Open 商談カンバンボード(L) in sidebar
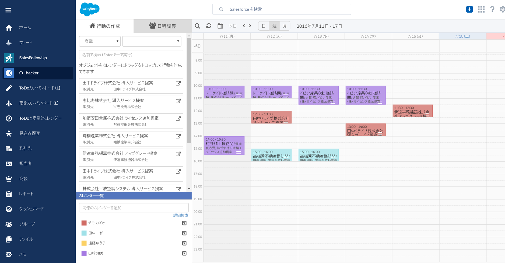This screenshot has width=505, height=263. tap(39, 103)
